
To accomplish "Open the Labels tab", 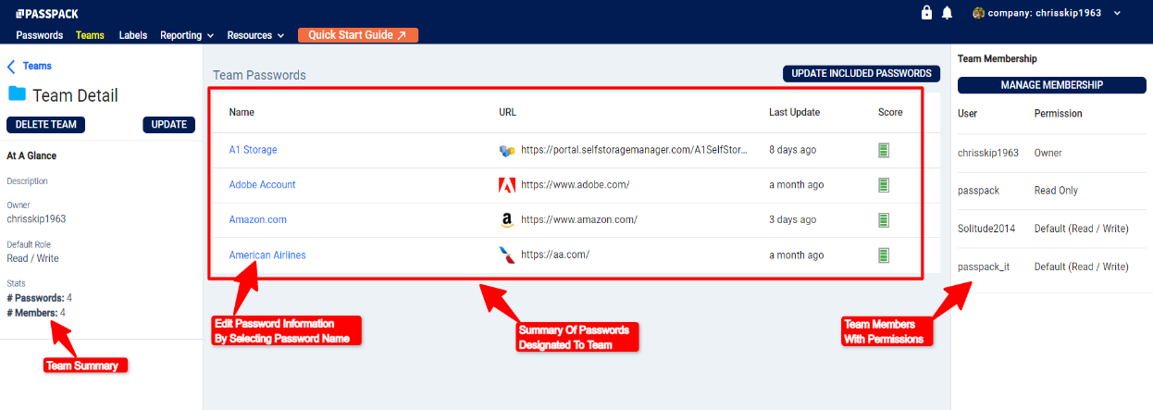I will (133, 35).
